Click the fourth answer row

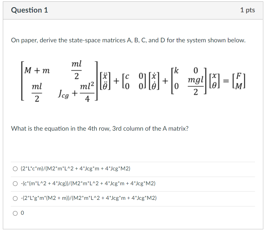[132, 213]
